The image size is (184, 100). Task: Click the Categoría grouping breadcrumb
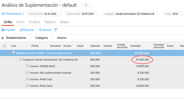(x=42, y=38)
